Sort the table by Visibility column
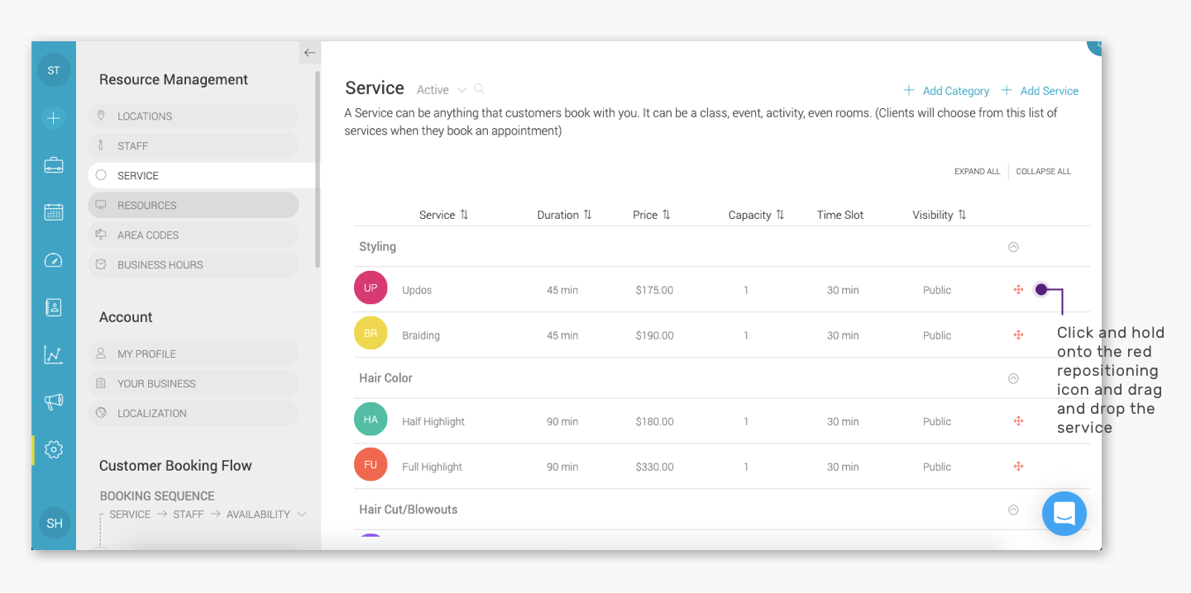Viewport: 1191px width, 593px height. (x=940, y=215)
